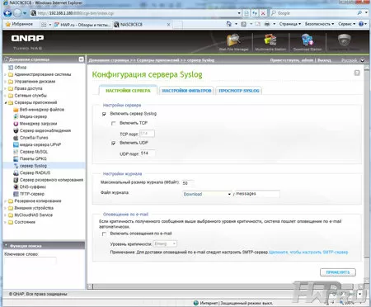Toggle Включить TCP checkbox
Screen dimensions: 371x307
tap(114, 123)
